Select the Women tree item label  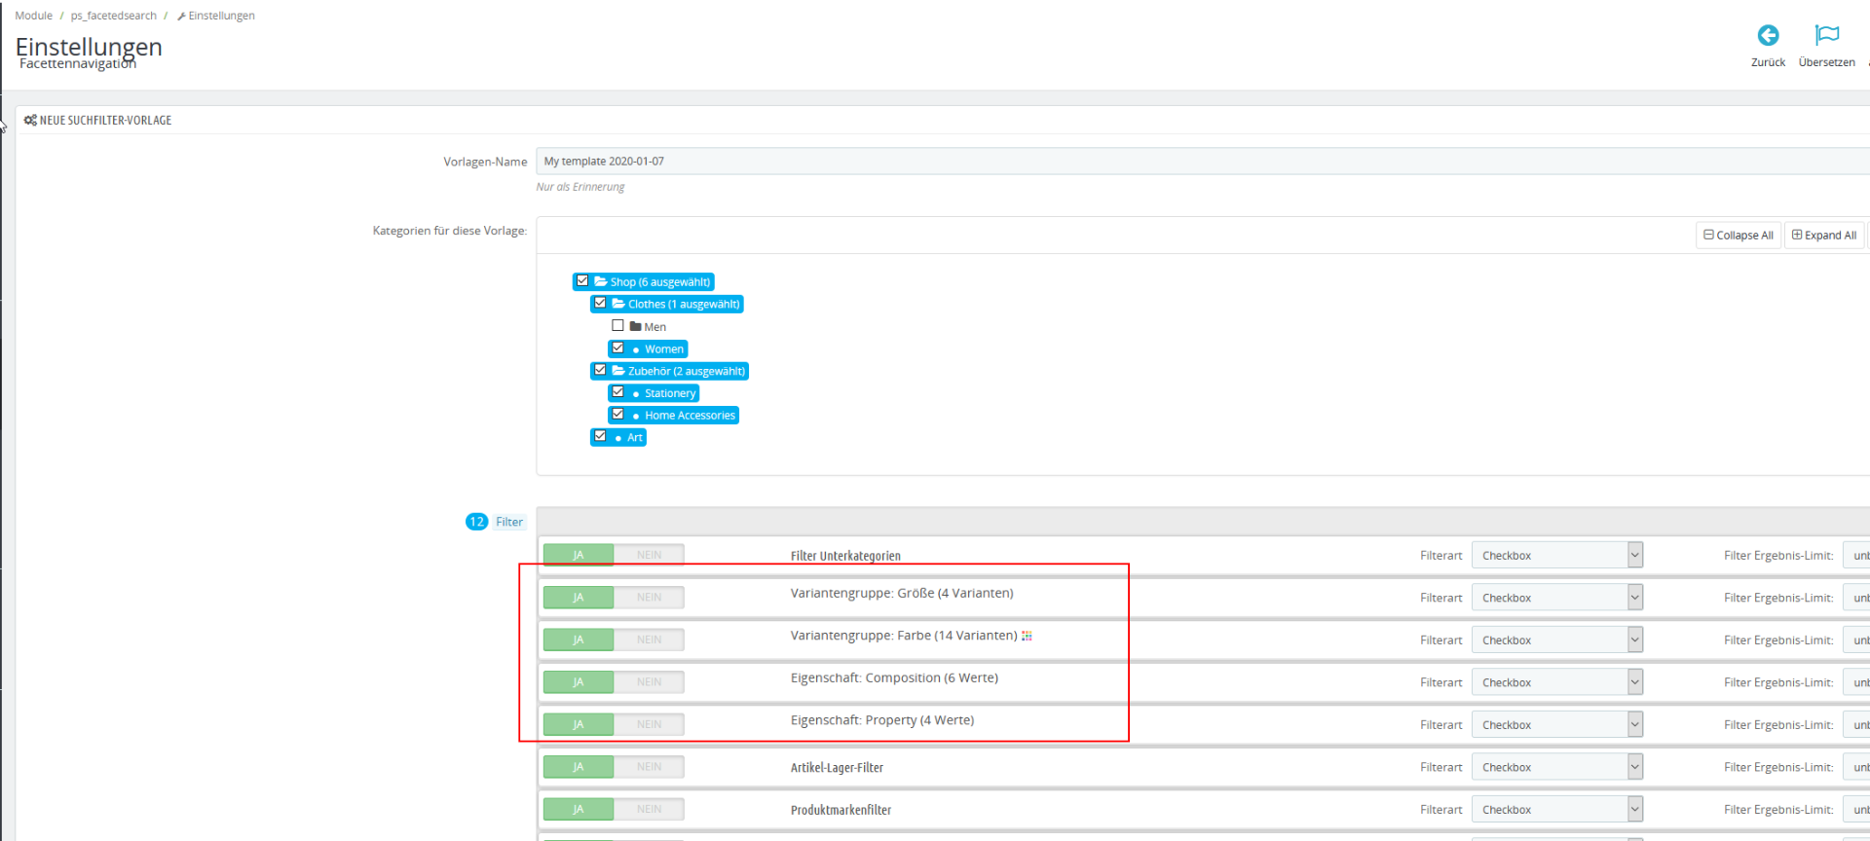(664, 349)
